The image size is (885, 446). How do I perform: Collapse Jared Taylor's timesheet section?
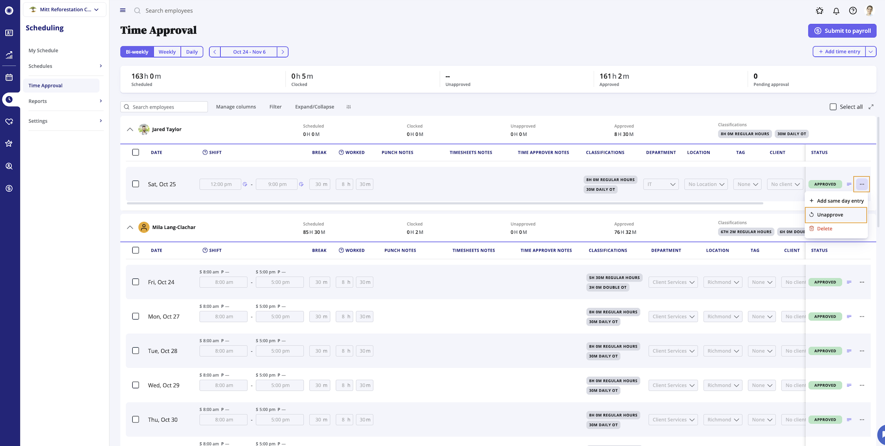pyautogui.click(x=130, y=129)
